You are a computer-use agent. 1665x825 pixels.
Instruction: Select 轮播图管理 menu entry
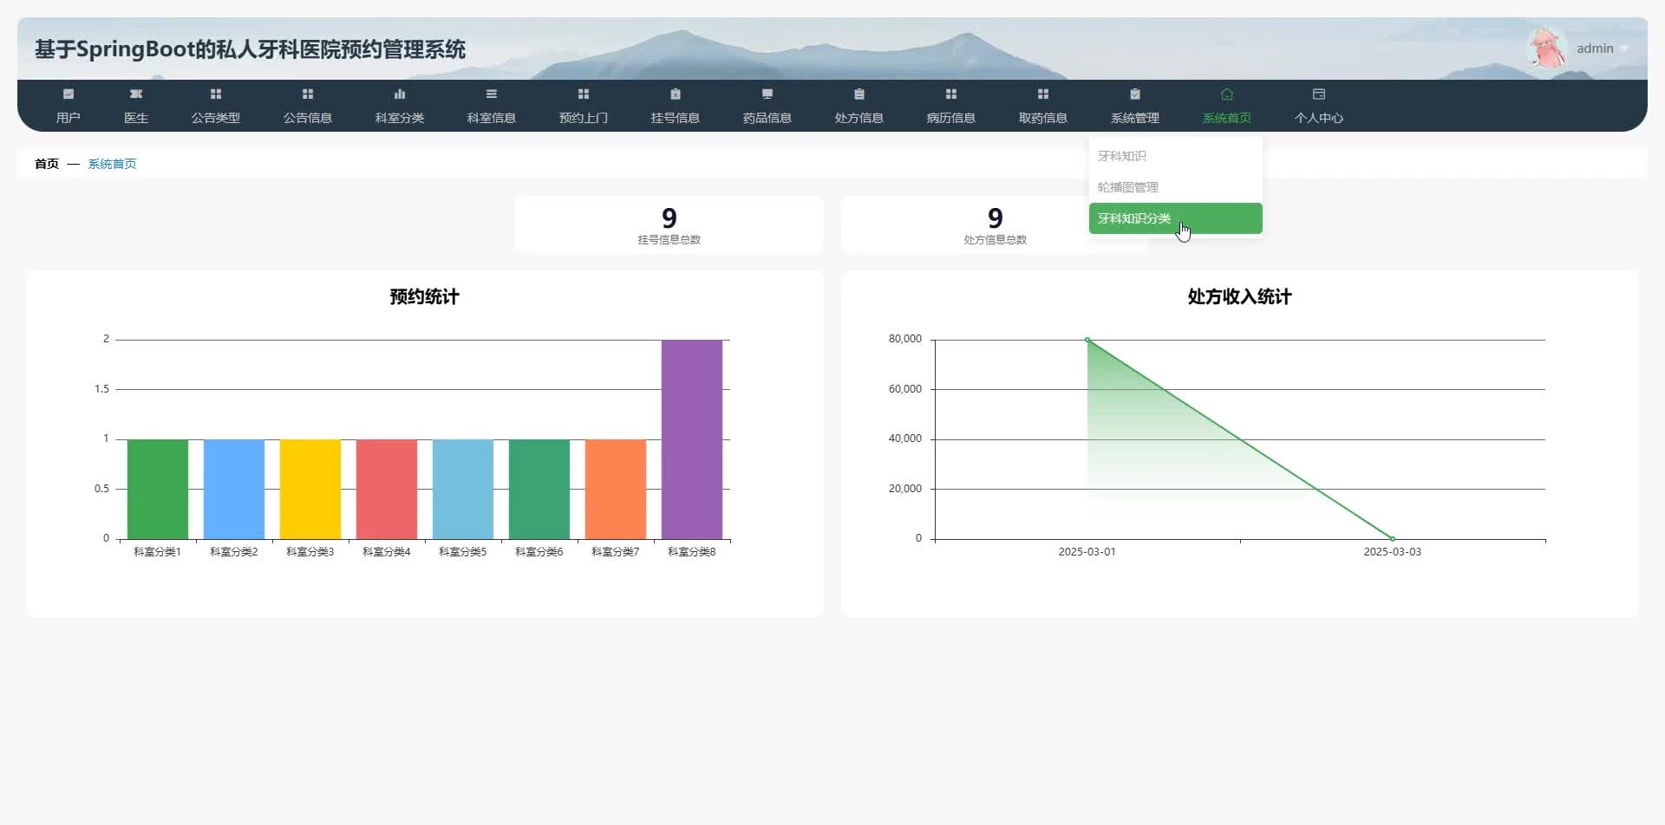tap(1128, 187)
